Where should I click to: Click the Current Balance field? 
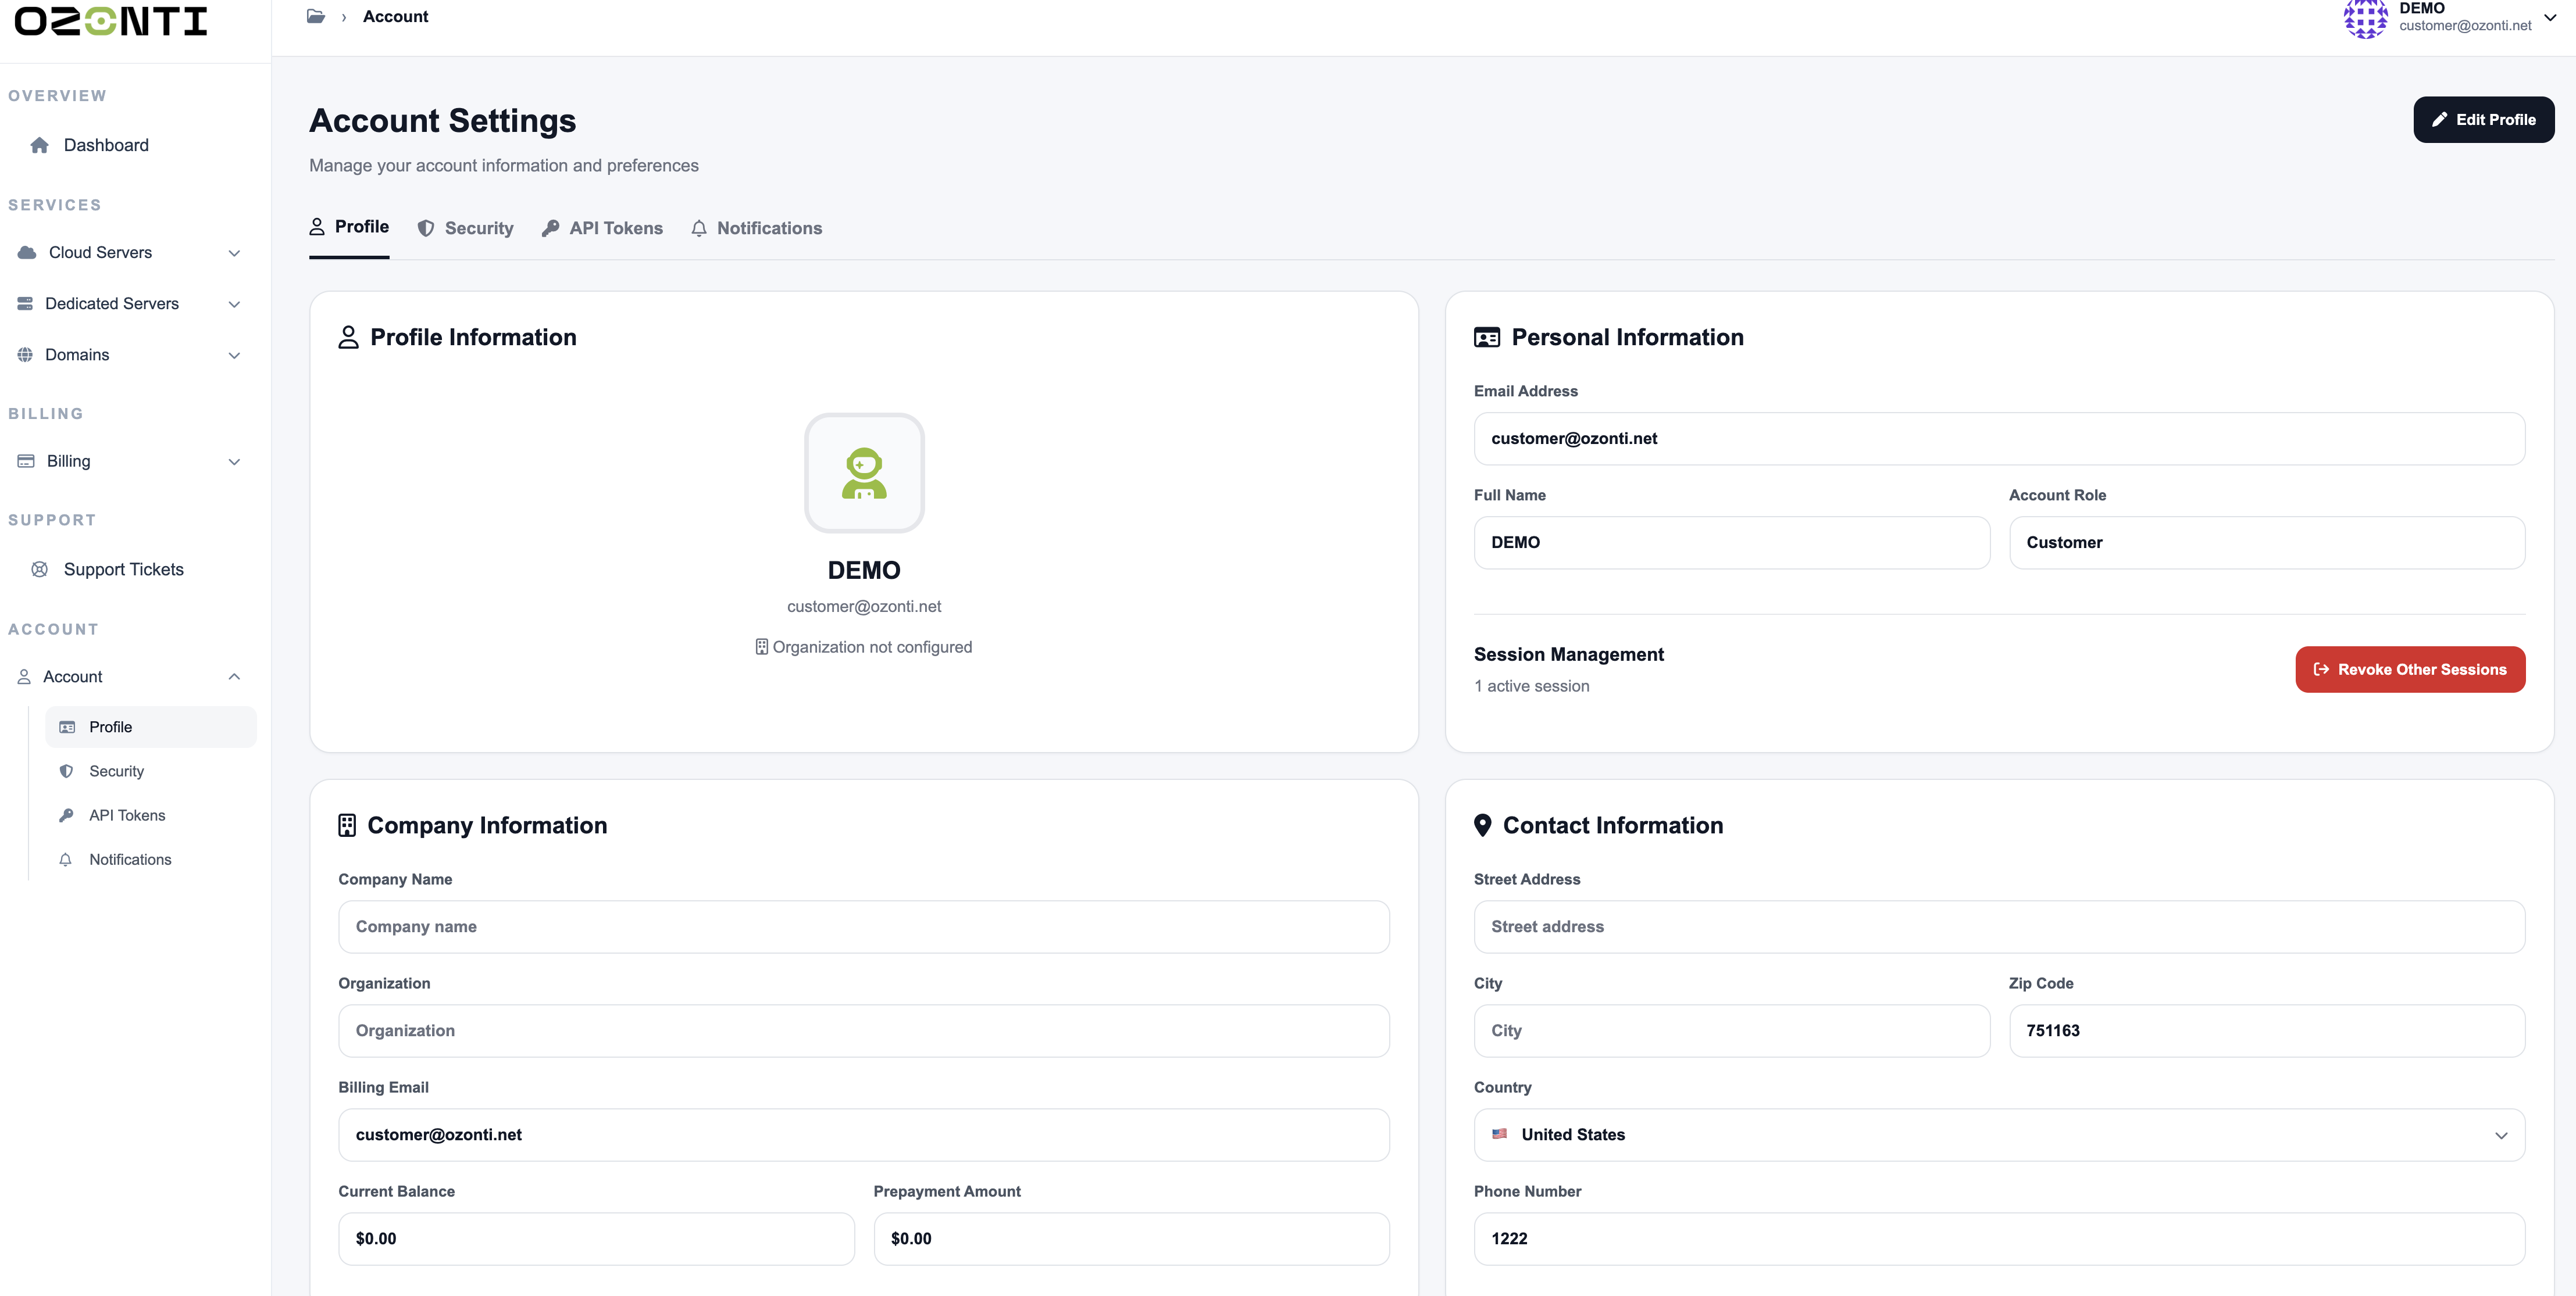tap(596, 1239)
